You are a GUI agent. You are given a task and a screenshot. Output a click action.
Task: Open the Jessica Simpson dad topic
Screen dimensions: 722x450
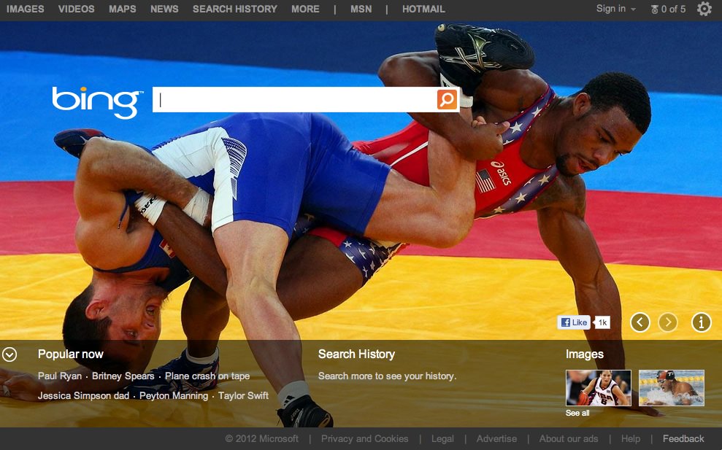(x=83, y=396)
